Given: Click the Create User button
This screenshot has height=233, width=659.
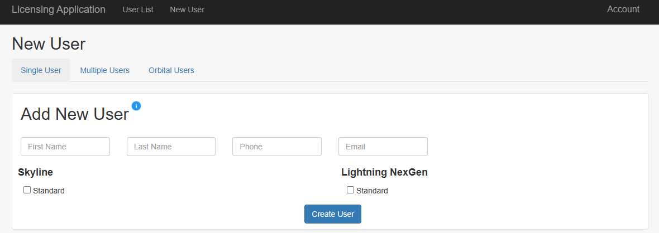Looking at the screenshot, I should (x=332, y=214).
